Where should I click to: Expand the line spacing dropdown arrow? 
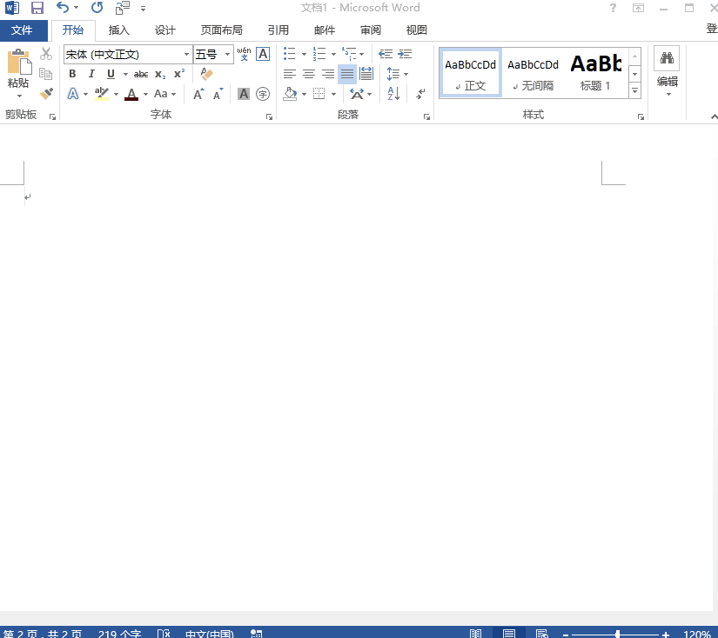(x=406, y=74)
